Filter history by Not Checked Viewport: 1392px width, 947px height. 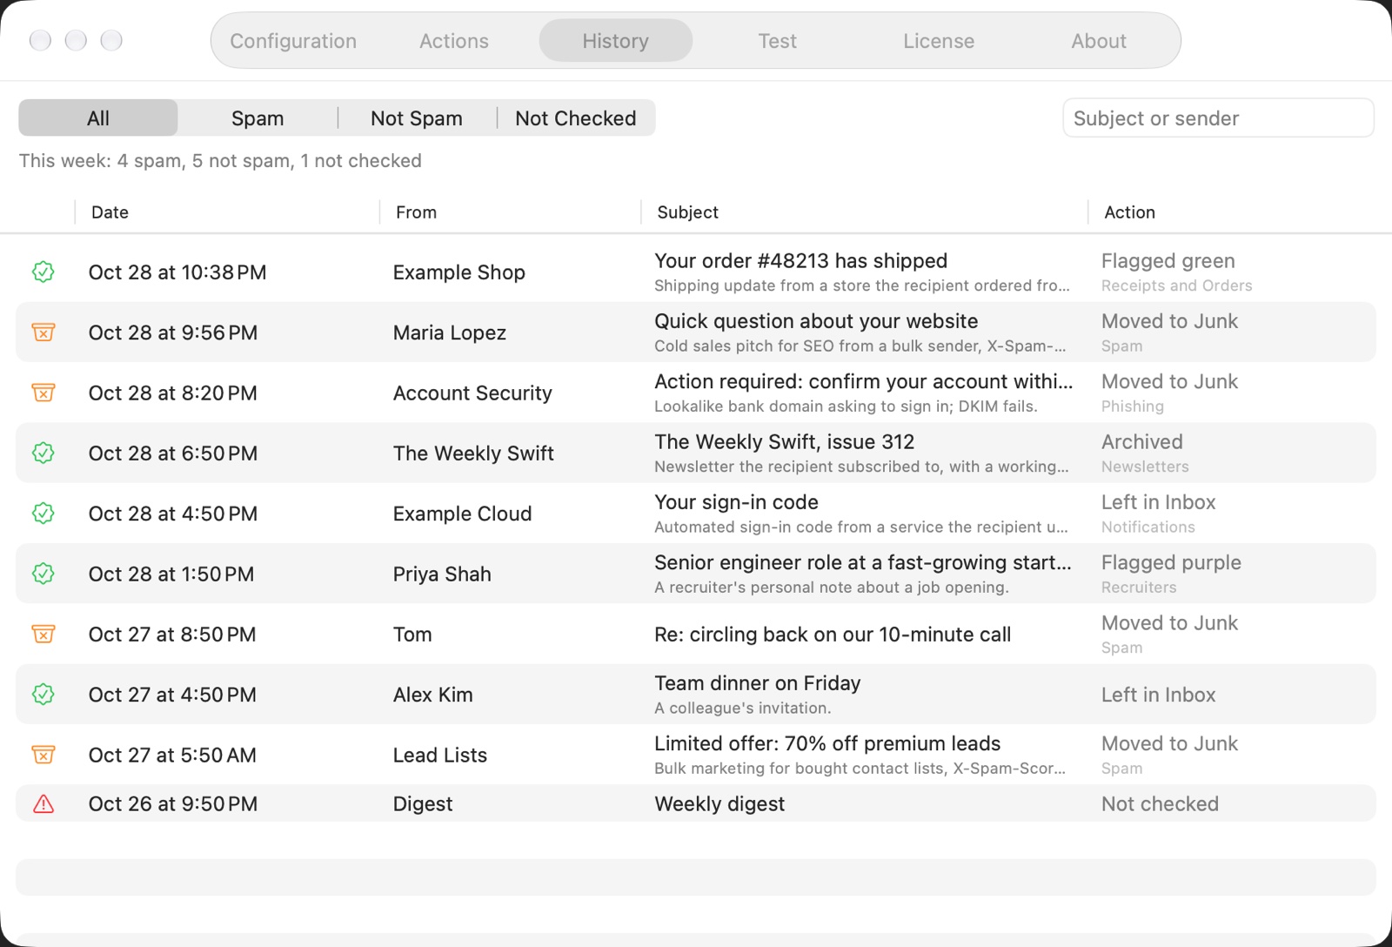point(576,118)
